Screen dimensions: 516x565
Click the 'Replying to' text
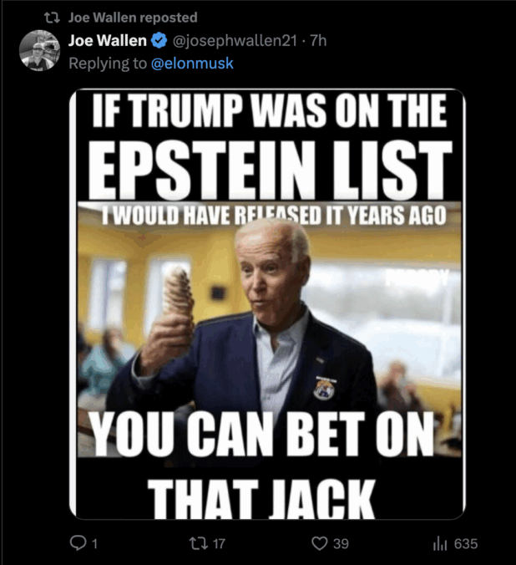click(x=108, y=64)
